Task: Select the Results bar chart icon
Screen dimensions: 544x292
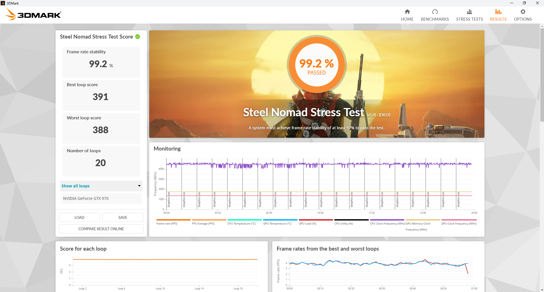Action: coord(498,12)
